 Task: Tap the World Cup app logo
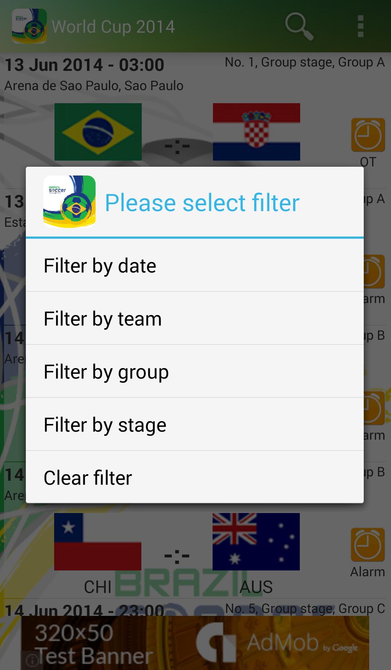(x=29, y=26)
